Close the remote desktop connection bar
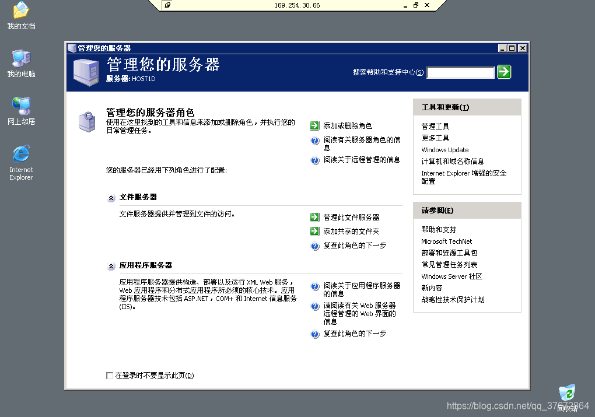595x417 pixels. pos(427,5)
